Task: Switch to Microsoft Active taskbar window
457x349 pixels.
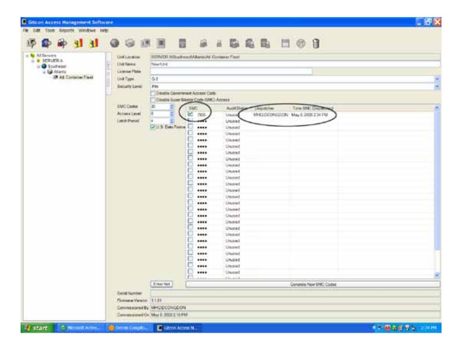Action: pos(81,328)
